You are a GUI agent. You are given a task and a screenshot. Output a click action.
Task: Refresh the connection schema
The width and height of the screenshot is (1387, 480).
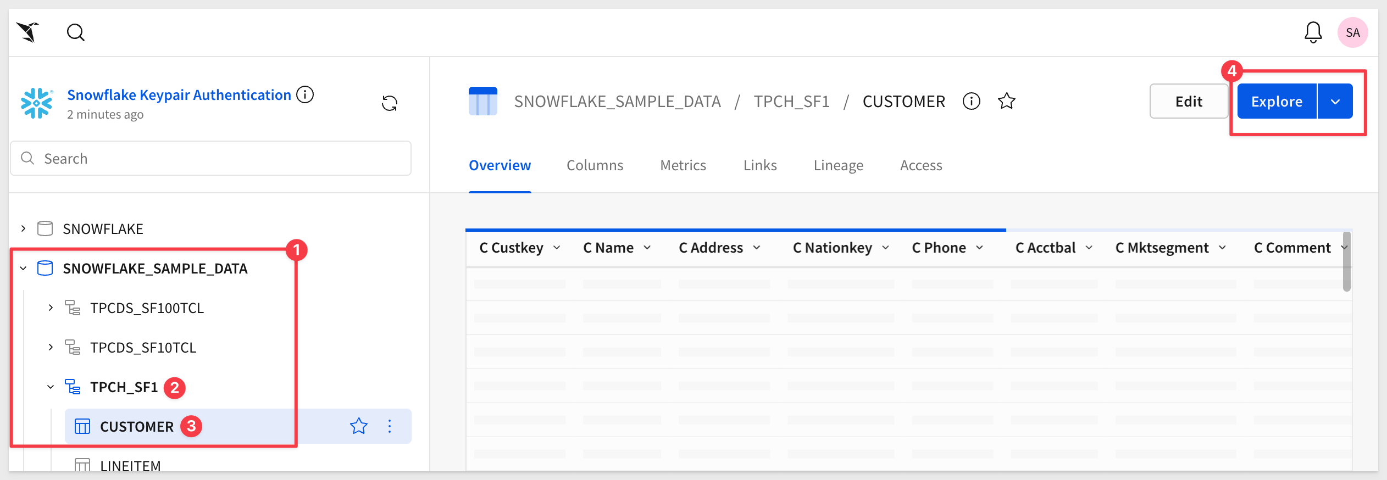[x=390, y=103]
